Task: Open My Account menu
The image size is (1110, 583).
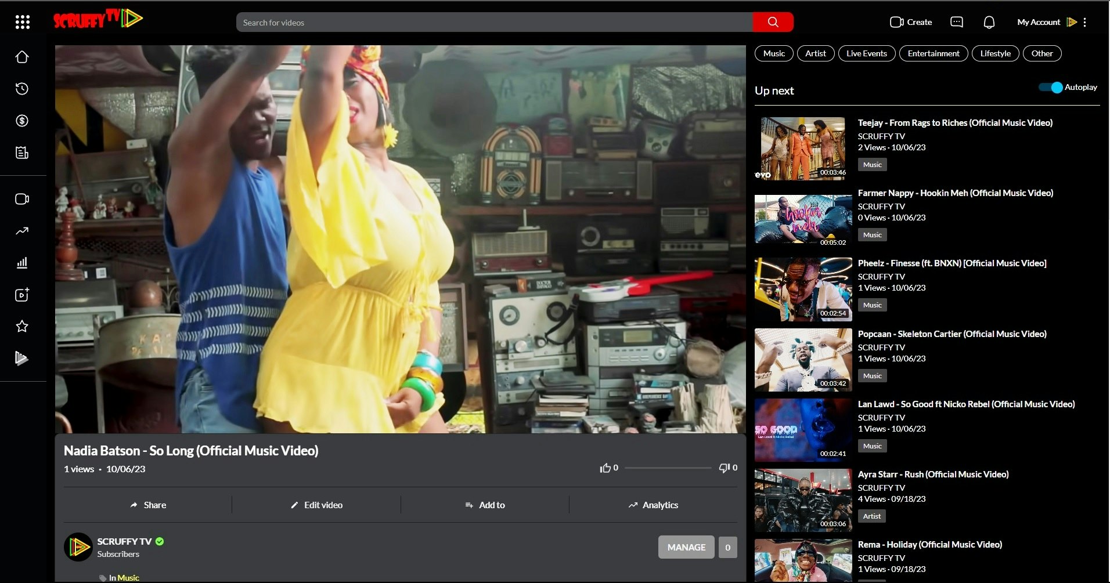Action: [1039, 22]
